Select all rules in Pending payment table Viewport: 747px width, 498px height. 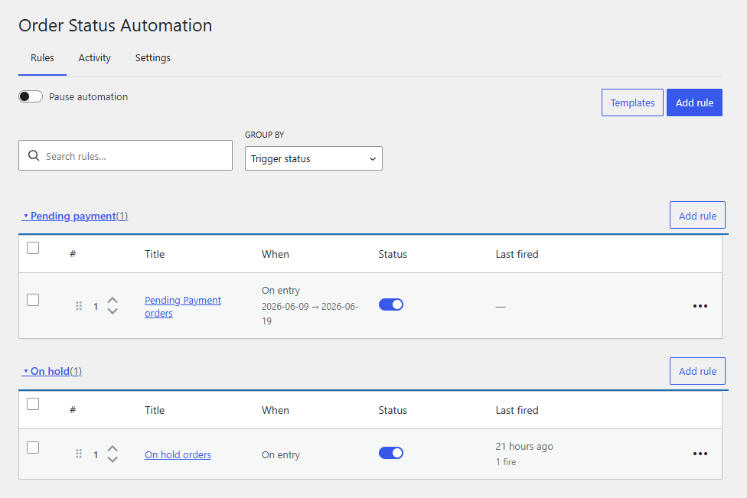point(33,248)
